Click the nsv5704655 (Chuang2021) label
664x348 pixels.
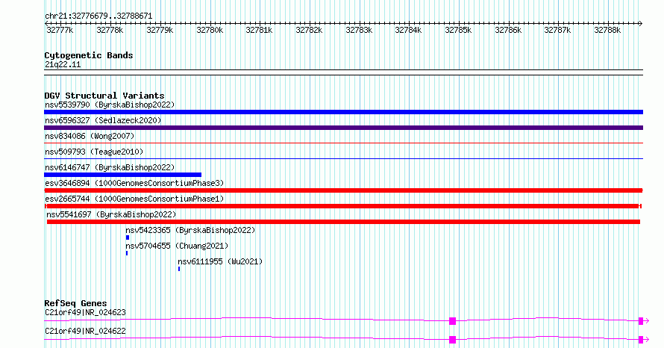tap(177, 246)
